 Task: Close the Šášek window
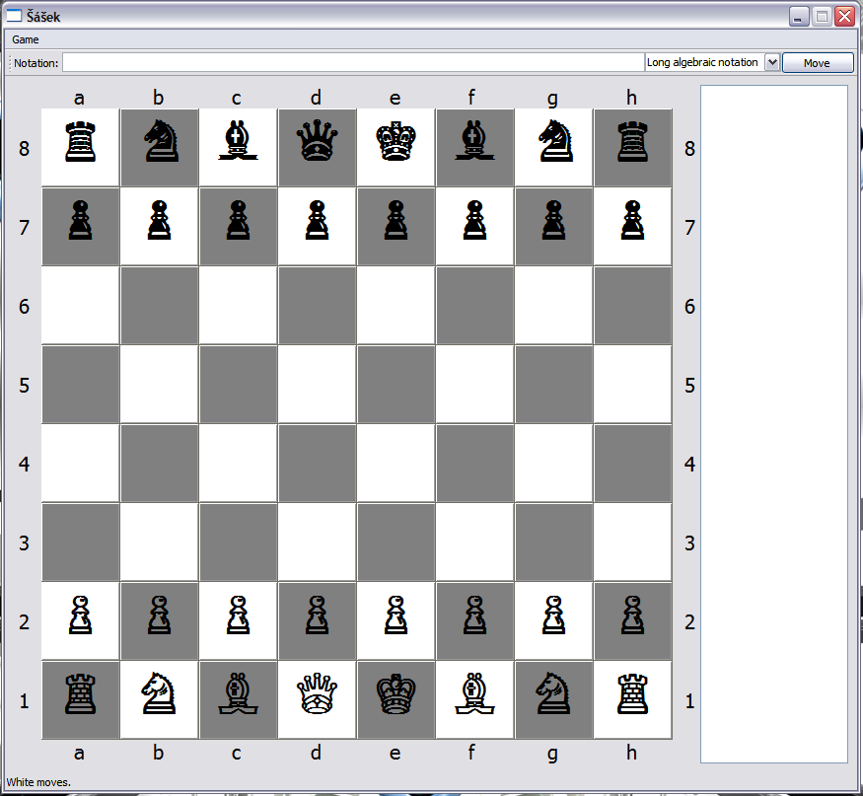pos(844,17)
